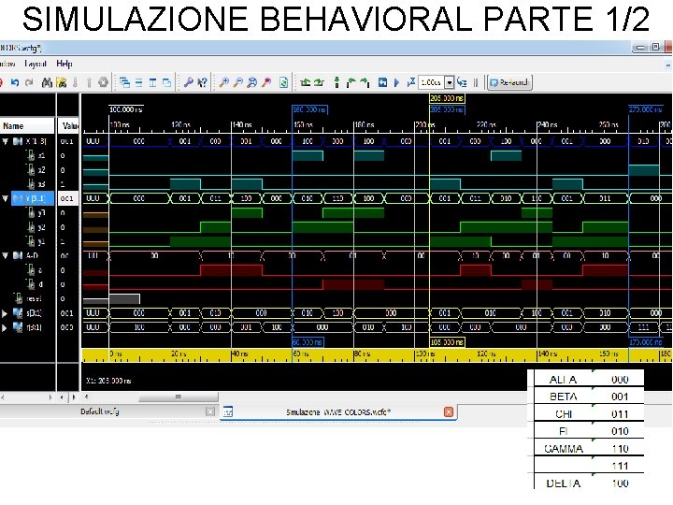Close the Simulazione_WAVE_COLORS.wcfg tab with red X

(449, 411)
